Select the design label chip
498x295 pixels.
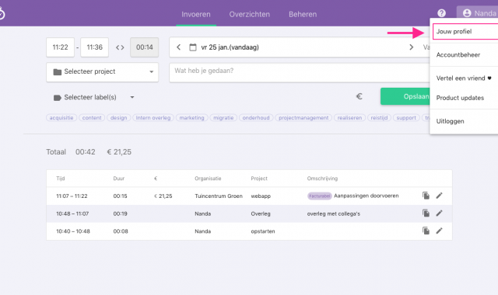click(x=119, y=118)
